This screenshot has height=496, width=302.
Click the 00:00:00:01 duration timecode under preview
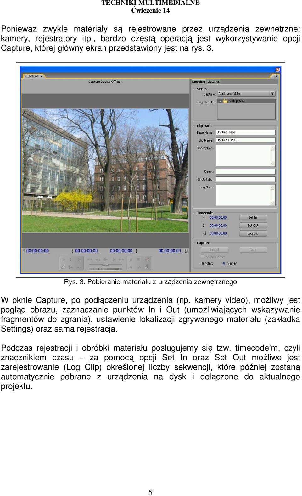coord(170,251)
